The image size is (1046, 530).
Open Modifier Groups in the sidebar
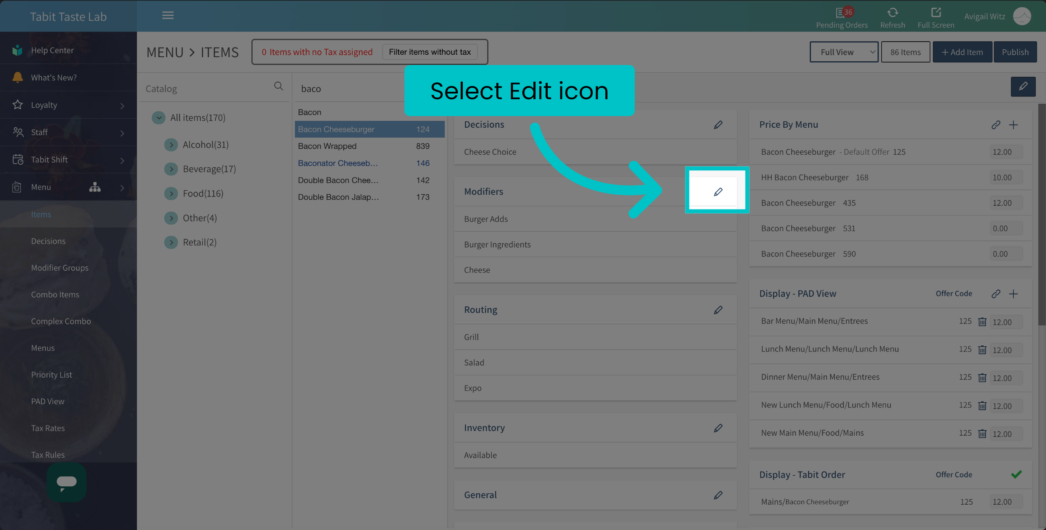(x=60, y=268)
